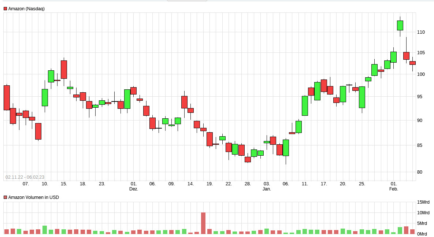
Task: Select the large red candle at chart start
Action: [7, 97]
